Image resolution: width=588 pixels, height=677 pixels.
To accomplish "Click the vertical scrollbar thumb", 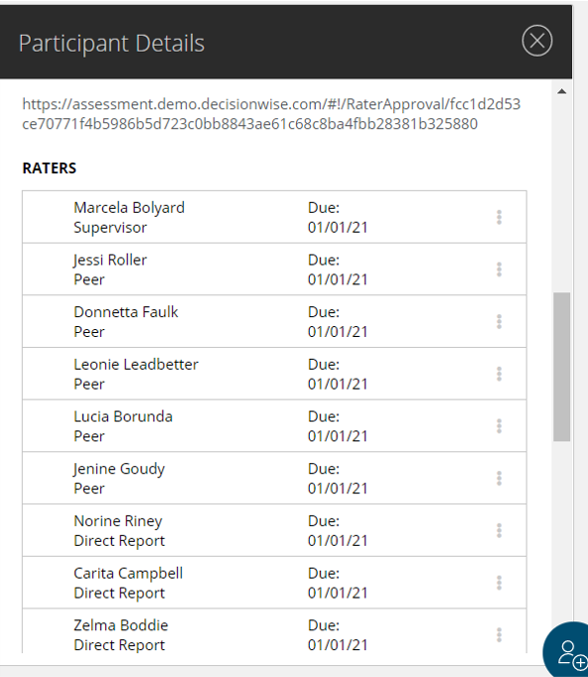I will 562,367.
